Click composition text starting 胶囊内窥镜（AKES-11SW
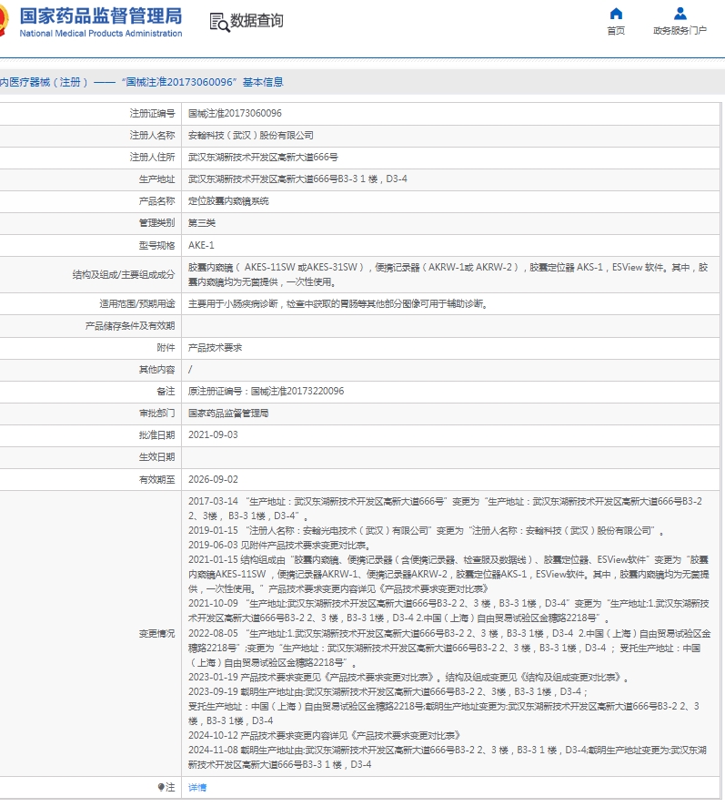Viewport: 725px width, 807px height. [x=448, y=275]
